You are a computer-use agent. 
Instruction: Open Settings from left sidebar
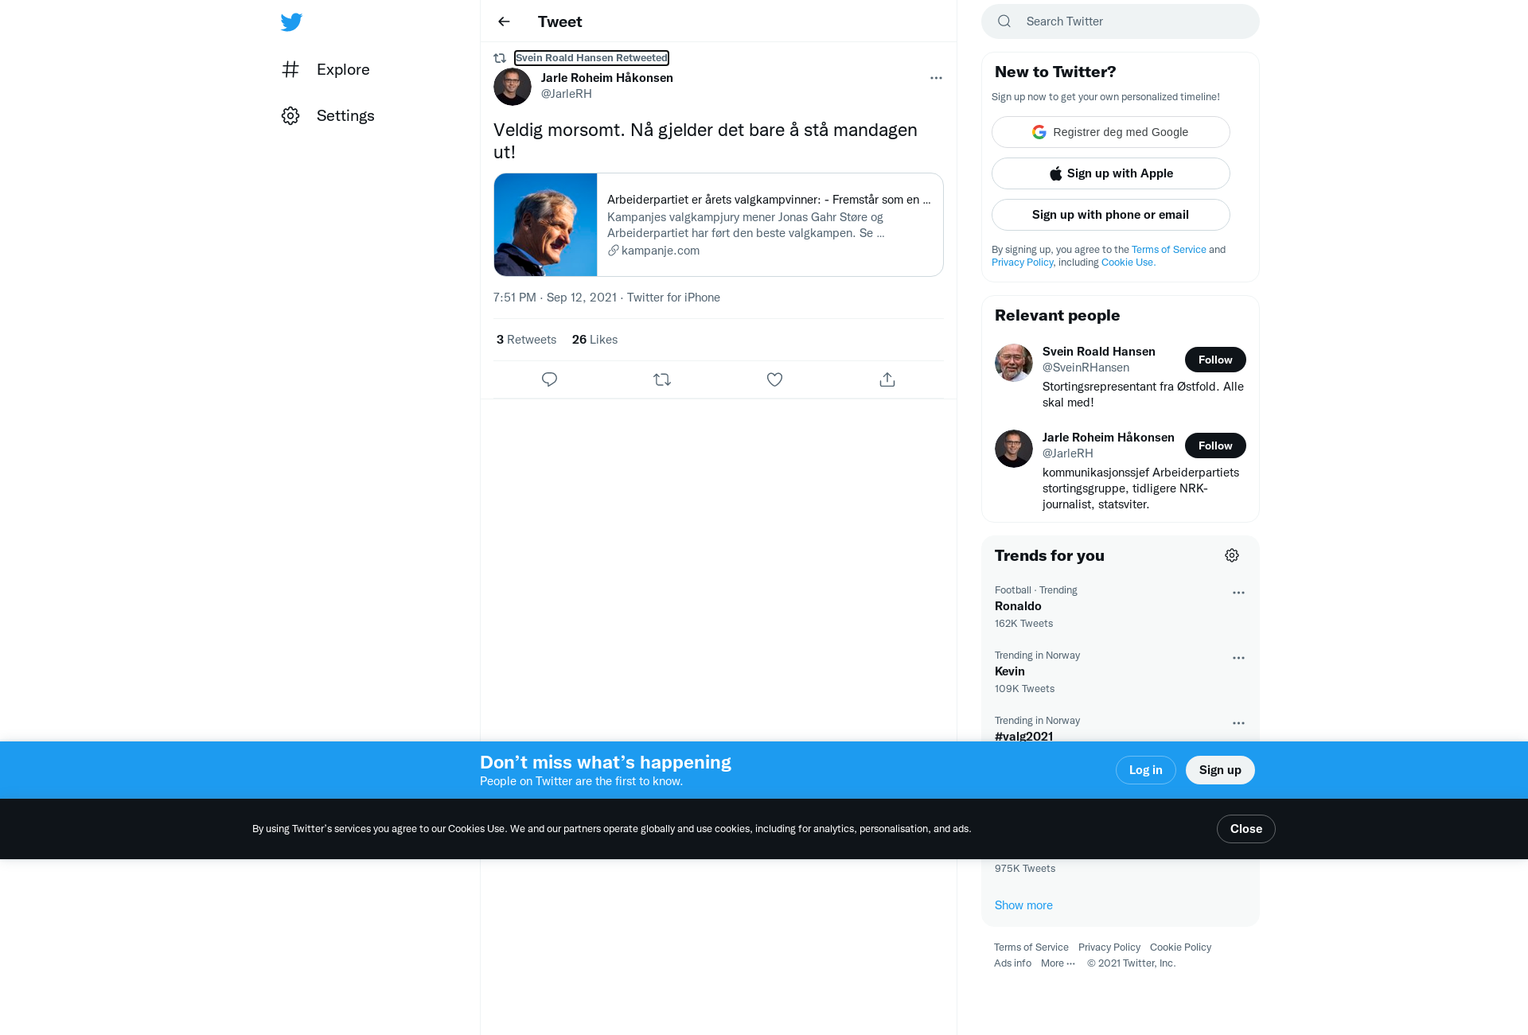pyautogui.click(x=328, y=115)
